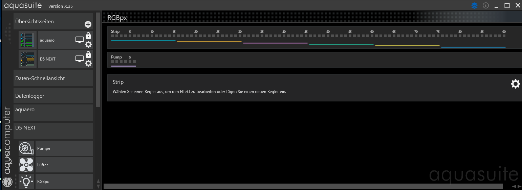522x190 pixels.
Task: Click the Pump label in LED row
Action: [116, 57]
